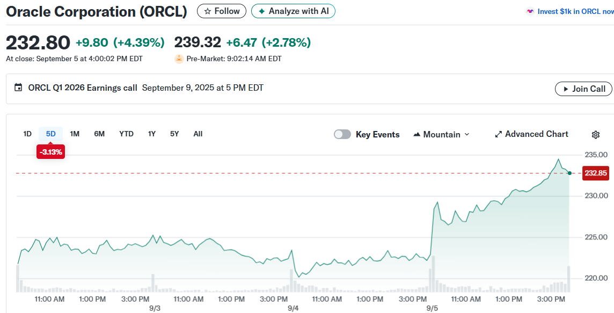Click the 239.32 pre-market price

[198, 42]
